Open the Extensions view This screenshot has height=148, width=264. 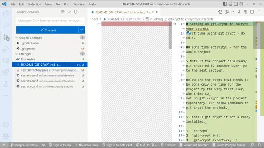[6, 72]
